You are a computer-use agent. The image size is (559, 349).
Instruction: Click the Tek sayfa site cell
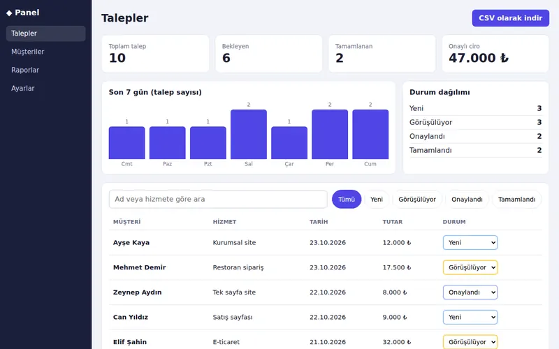click(234, 292)
